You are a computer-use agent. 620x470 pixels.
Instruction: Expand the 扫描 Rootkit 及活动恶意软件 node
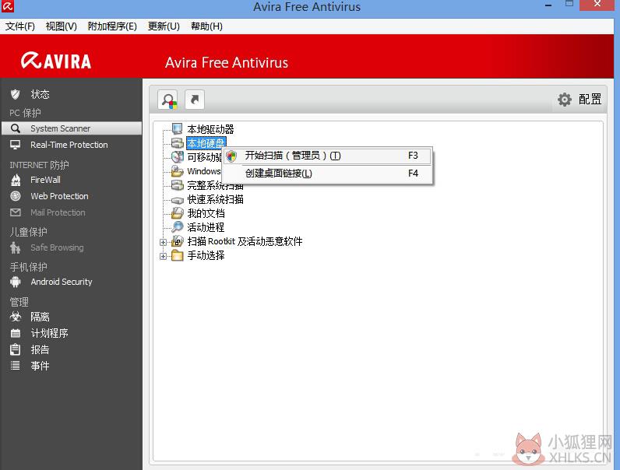point(163,242)
